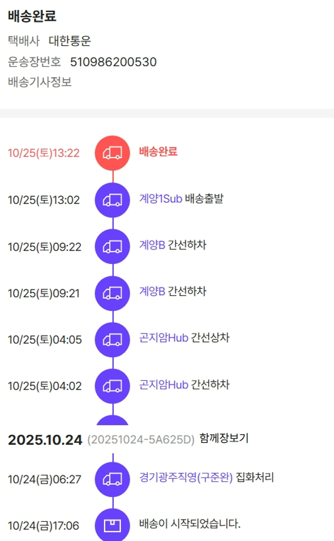Screen dimensions: 334x541
Task: Open the 계양B link at 09:22
Action: coord(152,245)
